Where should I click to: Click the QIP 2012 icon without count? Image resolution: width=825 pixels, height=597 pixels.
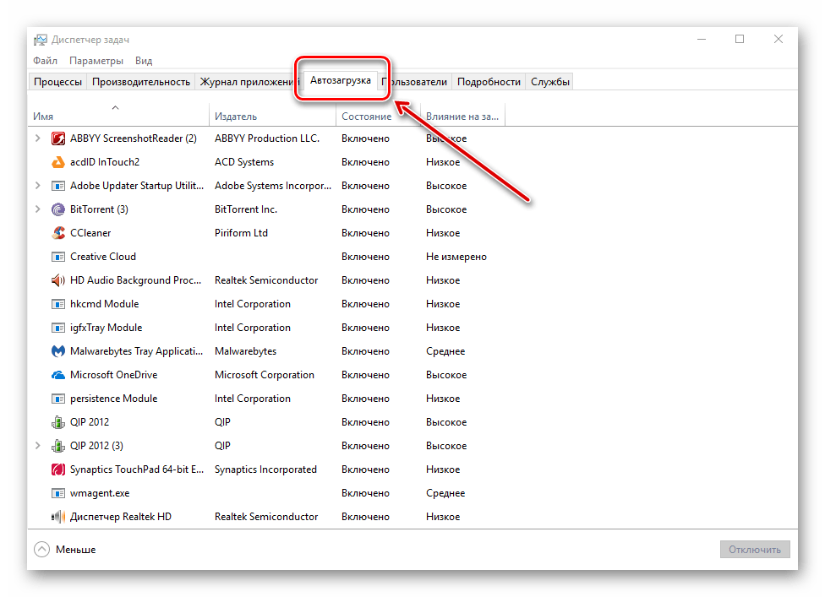57,422
